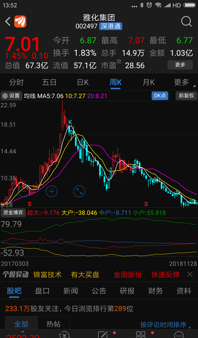Open 按评论时间排序 sort dropdown

point(165,325)
